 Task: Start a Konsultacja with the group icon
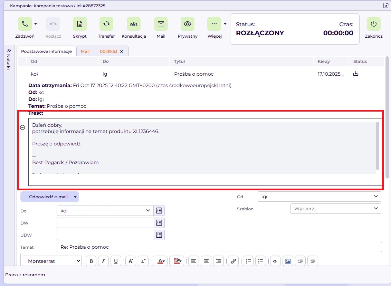pyautogui.click(x=133, y=24)
